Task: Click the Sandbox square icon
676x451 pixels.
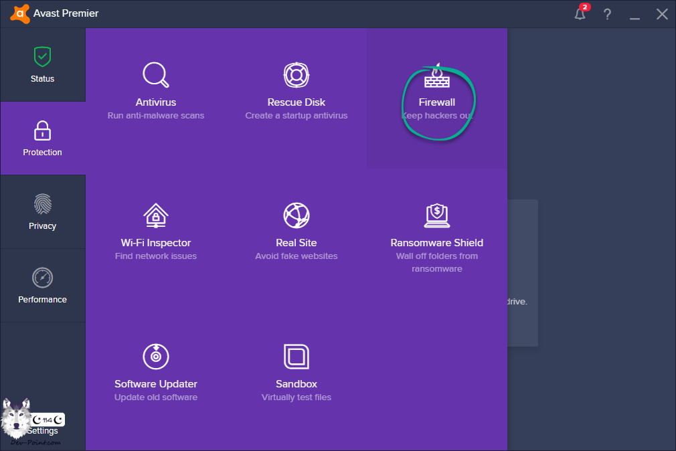Action: (296, 357)
